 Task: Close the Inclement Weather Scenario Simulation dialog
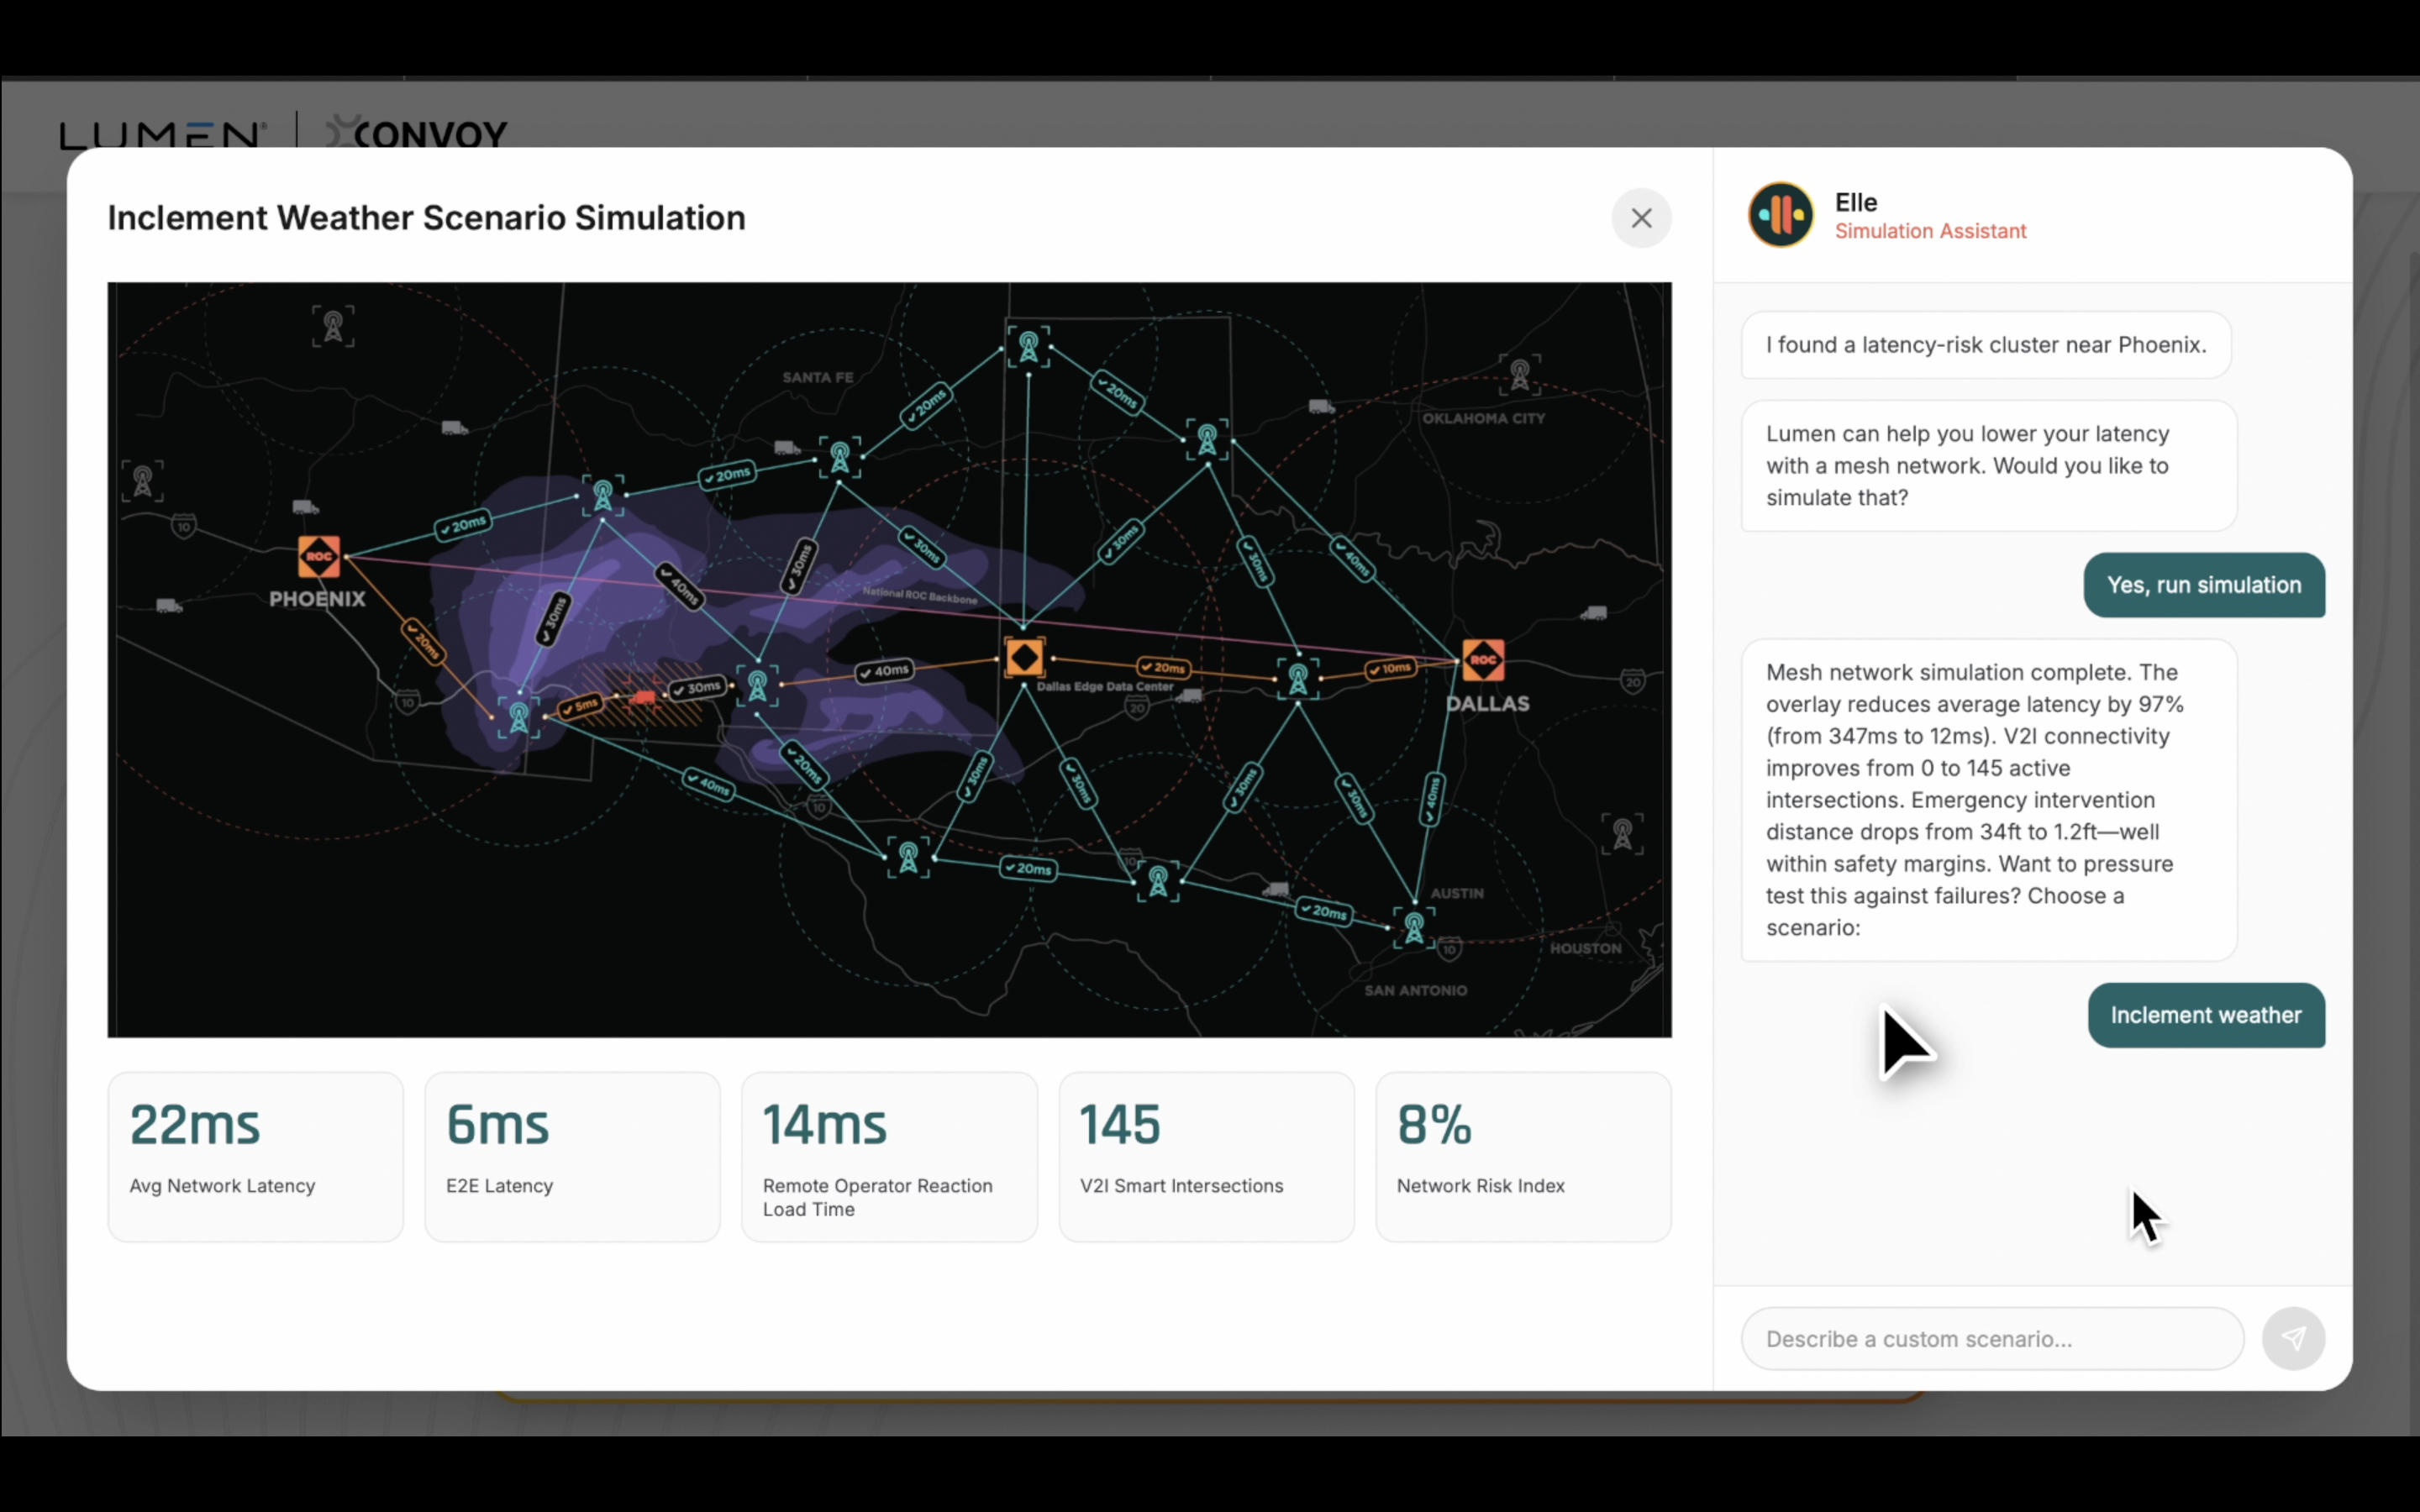(1641, 218)
